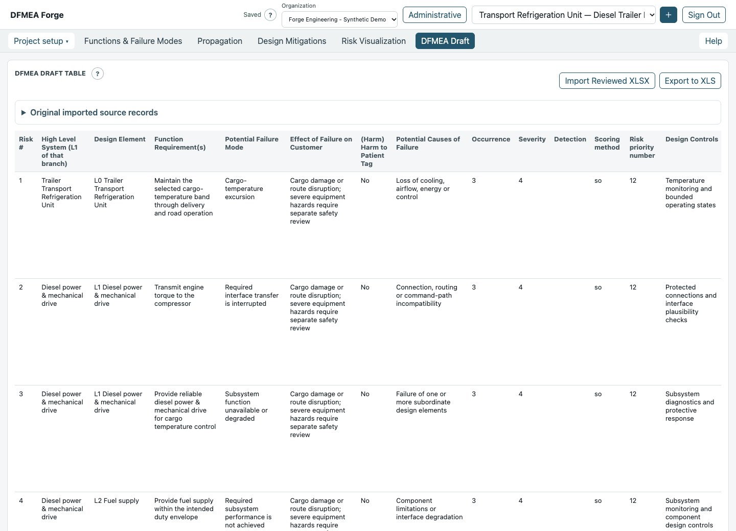Open the DFMEA Draft Table help icon
The image size is (736, 531).
[98, 74]
